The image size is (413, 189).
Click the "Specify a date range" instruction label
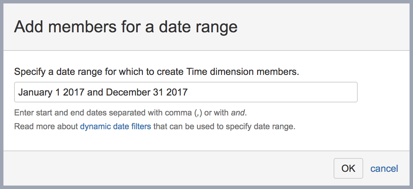pos(156,72)
